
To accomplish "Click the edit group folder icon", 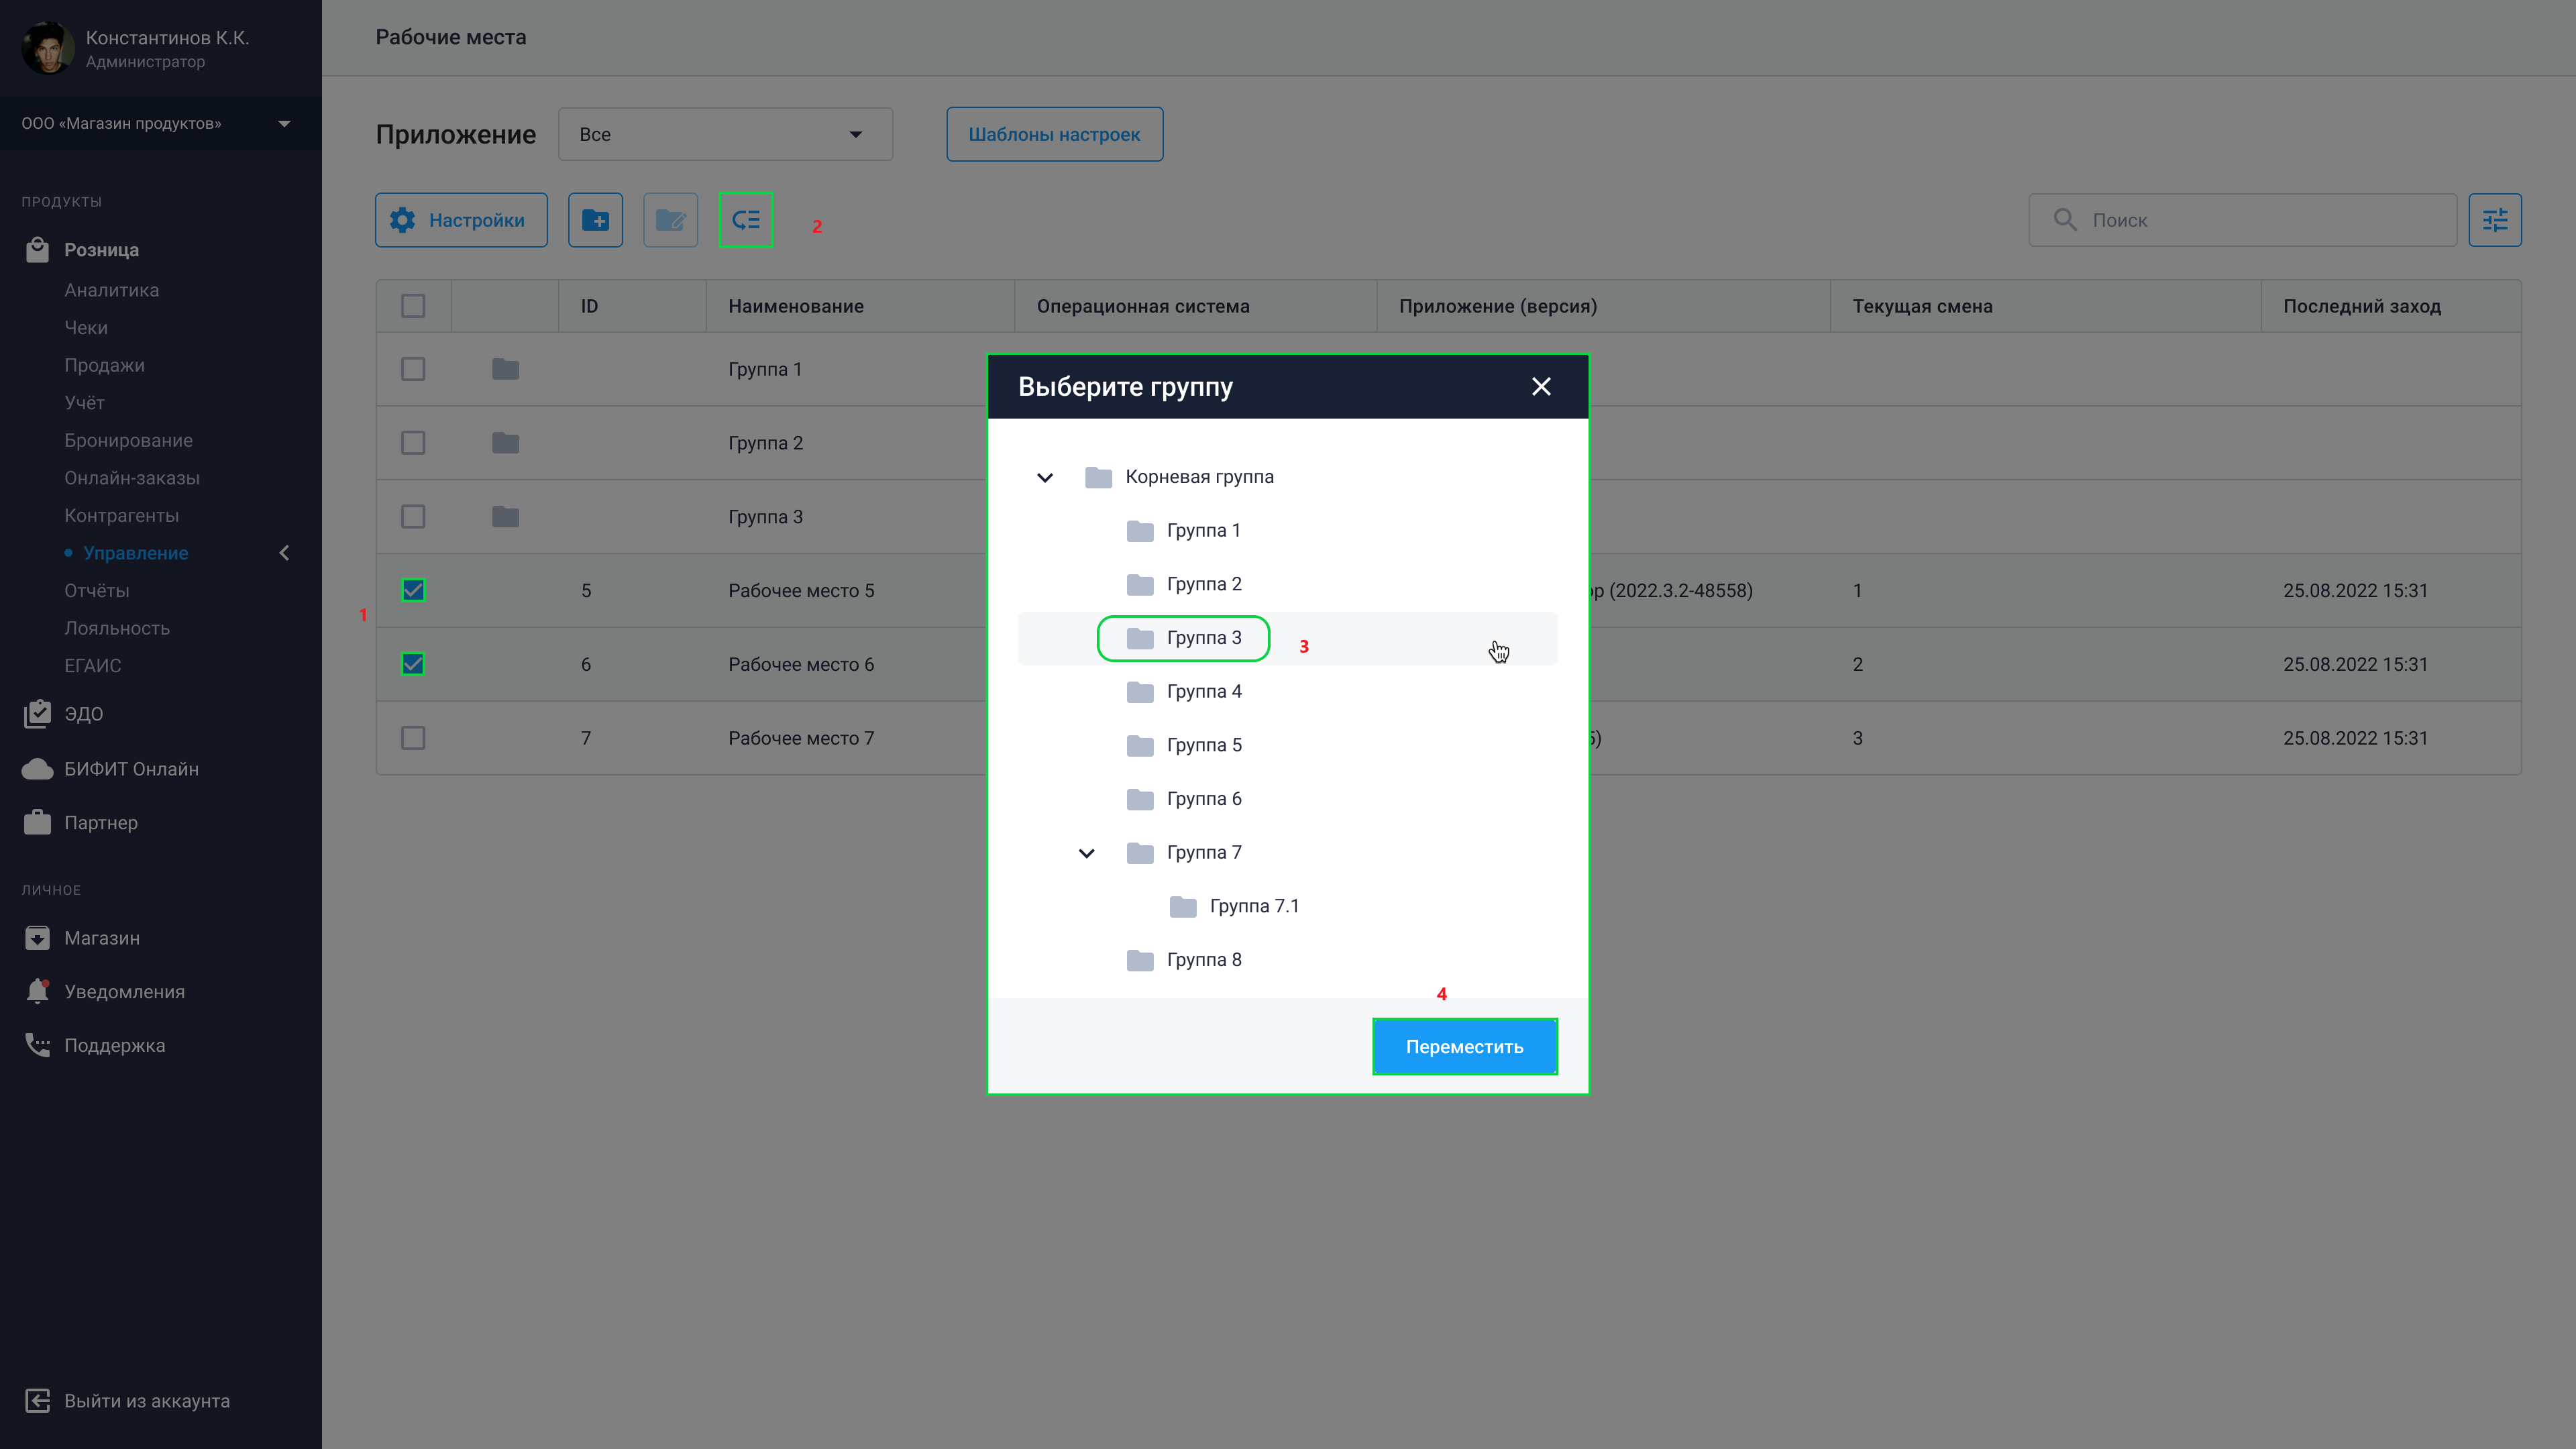I will click(x=670, y=220).
